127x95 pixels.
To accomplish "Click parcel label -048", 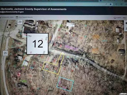I will coord(50,90).
